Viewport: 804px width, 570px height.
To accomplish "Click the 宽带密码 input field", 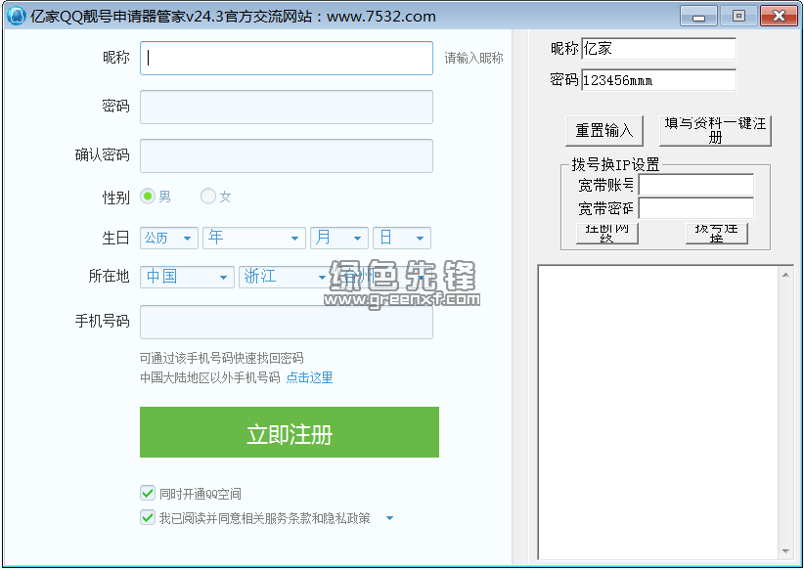I will (x=695, y=208).
